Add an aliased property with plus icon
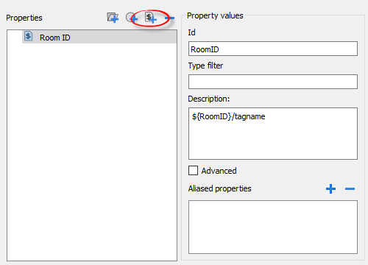The image size is (368, 265). [x=330, y=188]
